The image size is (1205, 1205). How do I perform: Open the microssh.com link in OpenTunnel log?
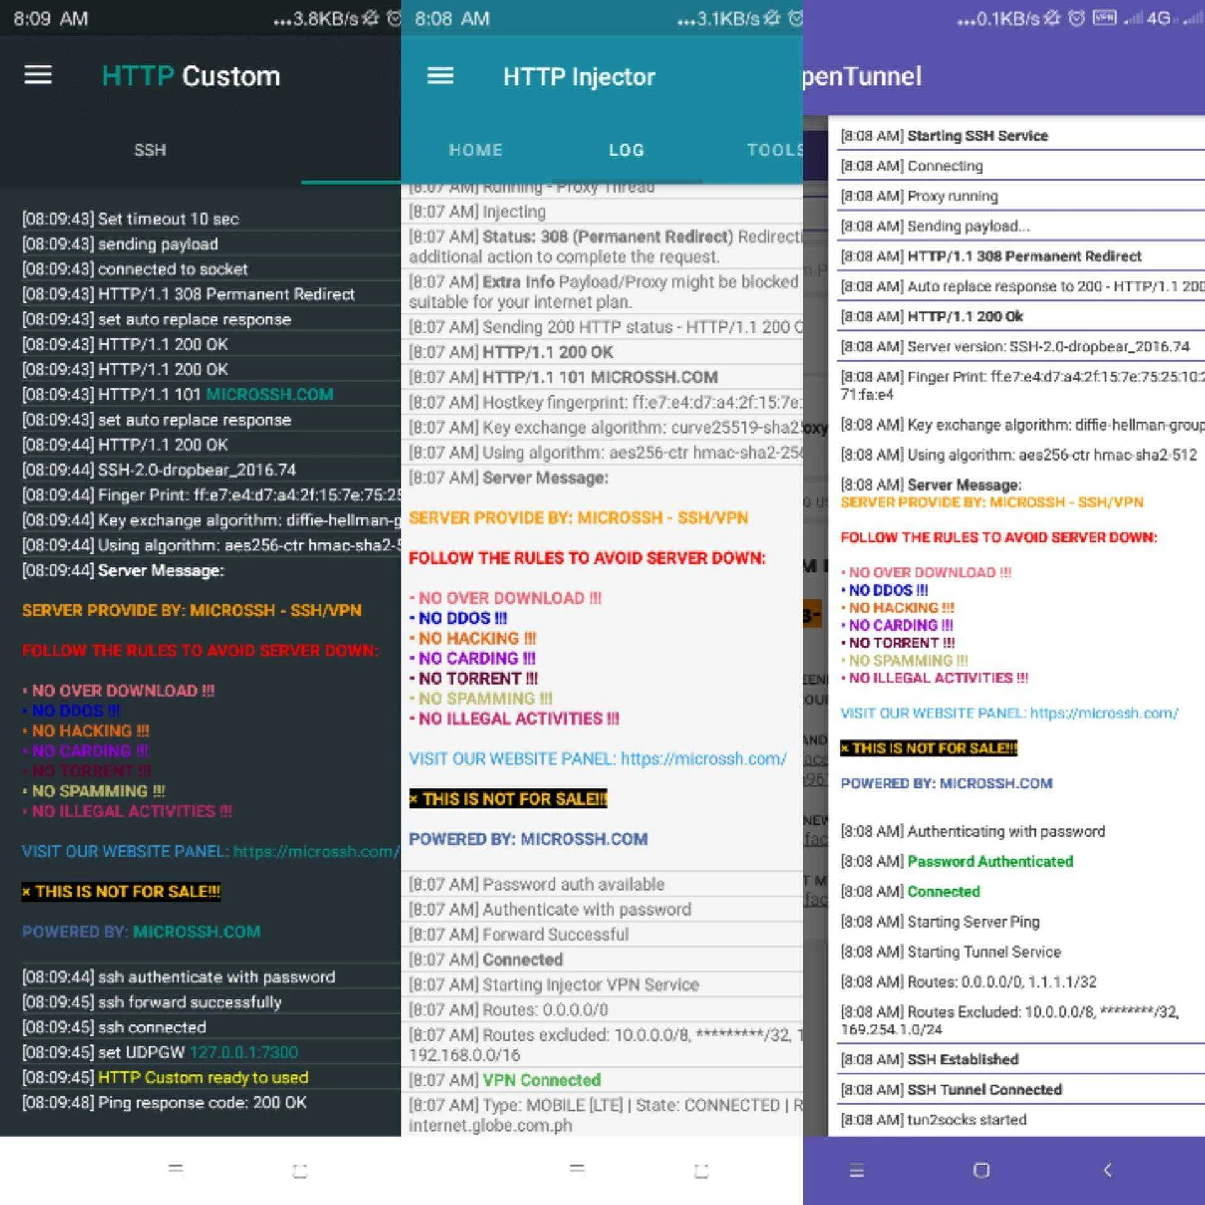1104,713
